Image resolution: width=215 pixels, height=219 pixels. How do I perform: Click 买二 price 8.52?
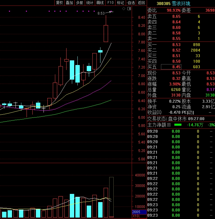coord(176,50)
